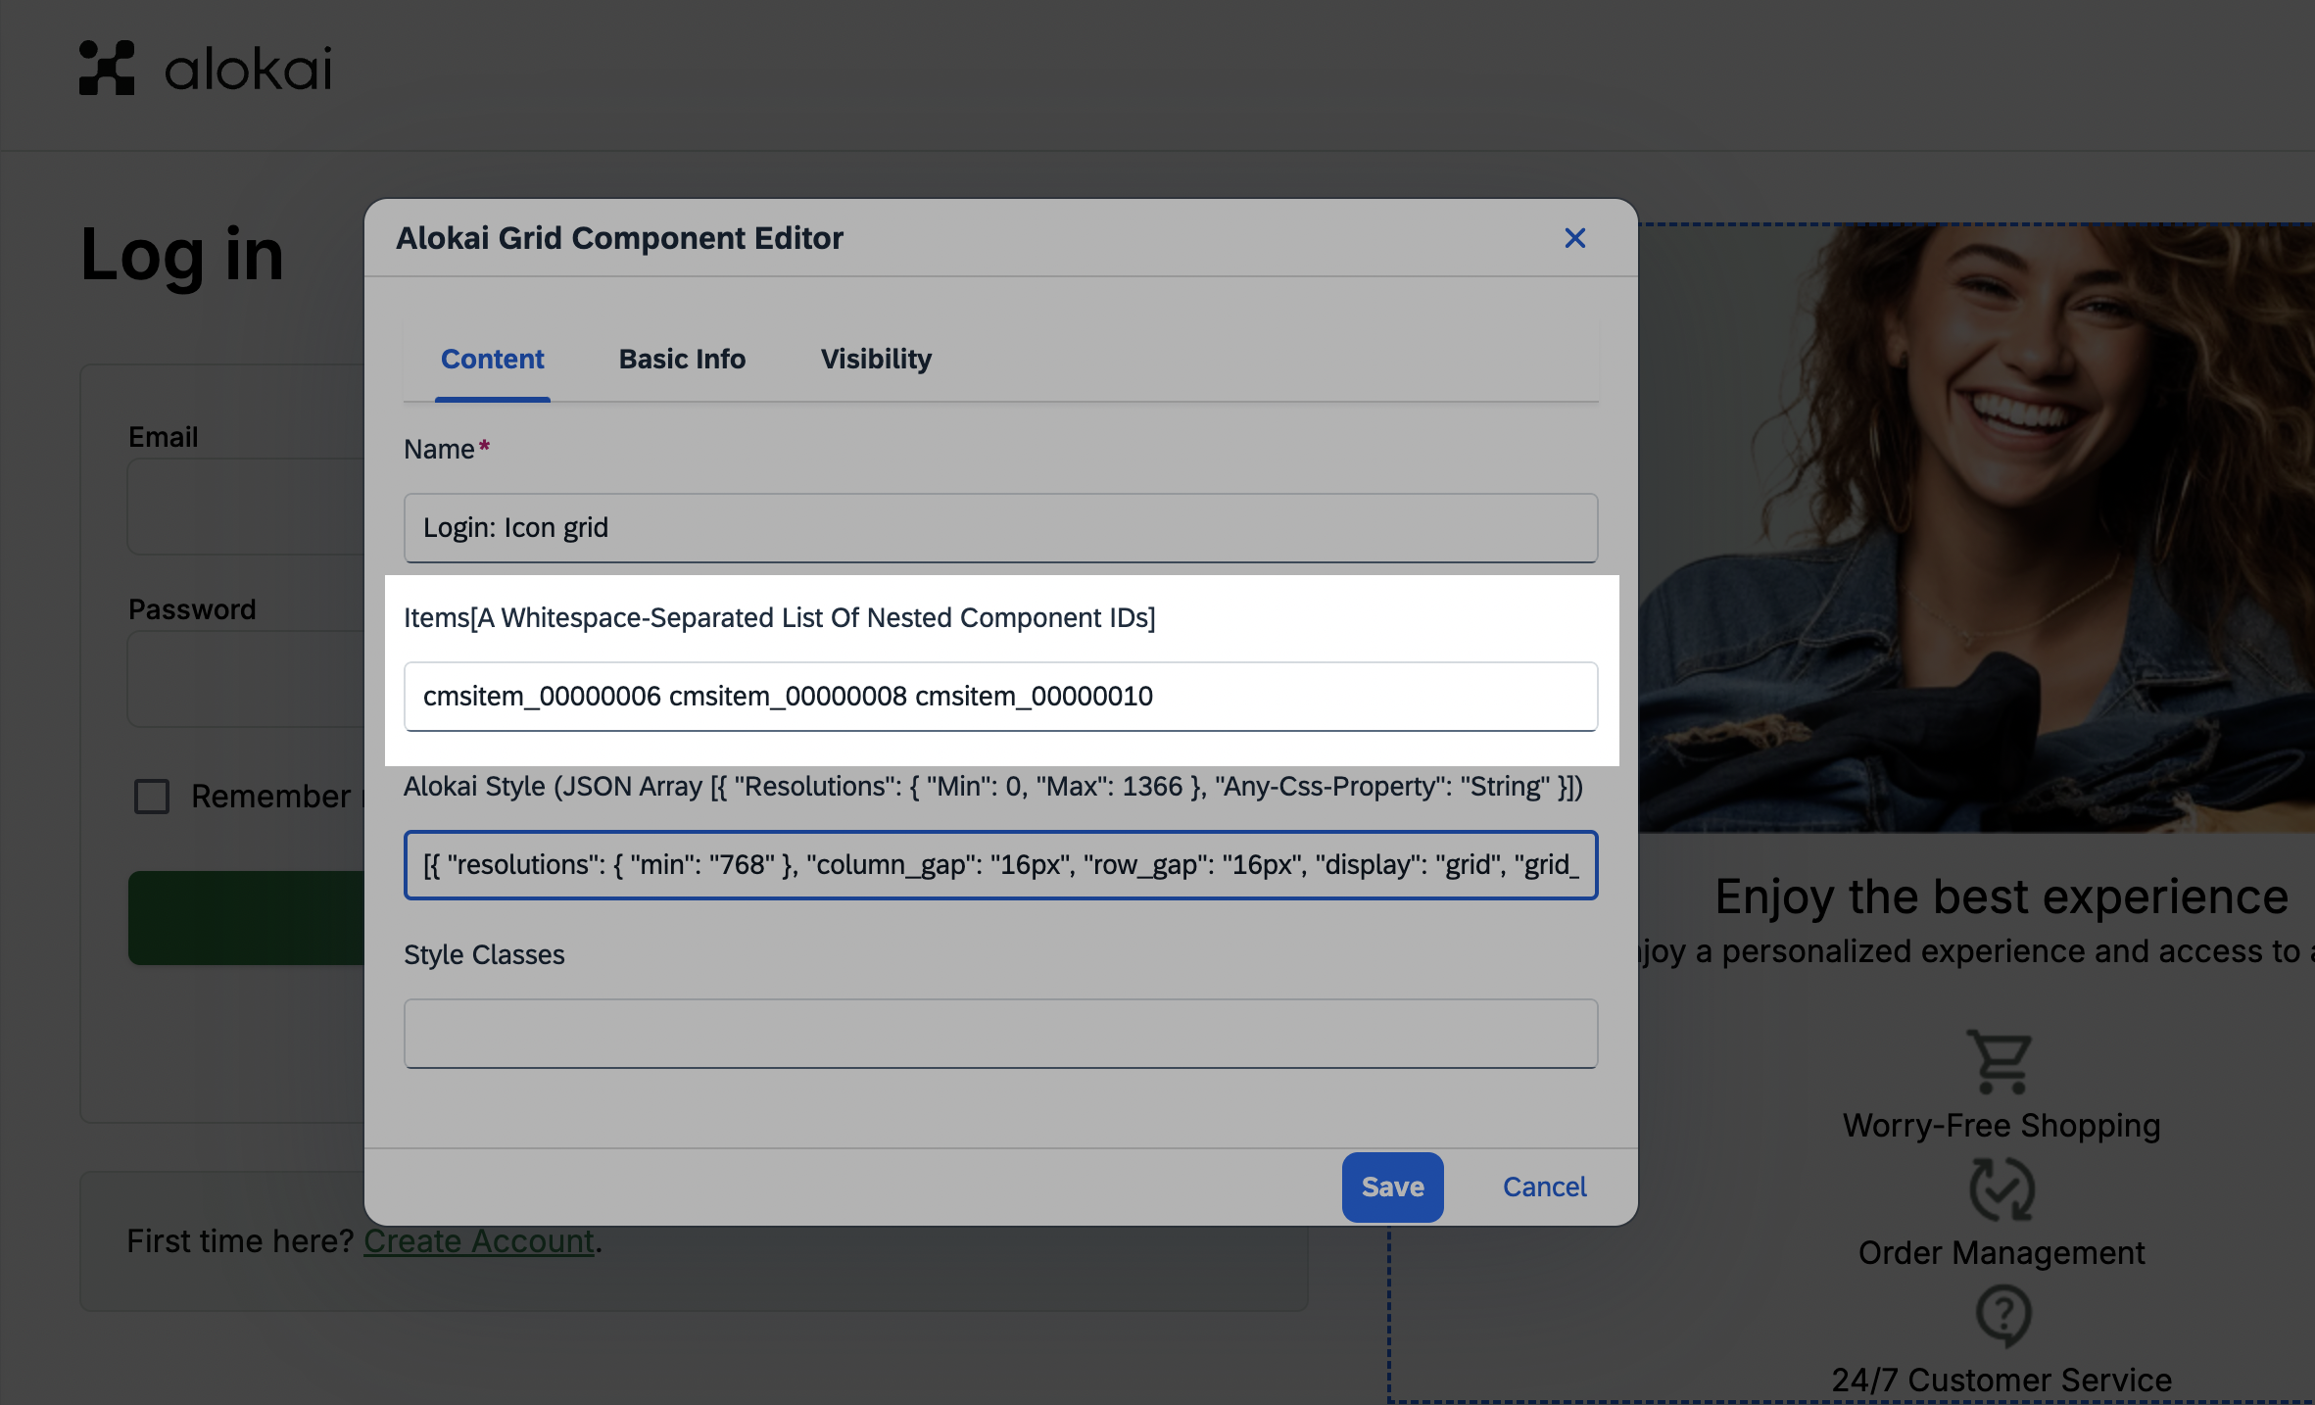The height and width of the screenshot is (1405, 2315).
Task: Click the 'Order Management' label
Action: click(2002, 1252)
